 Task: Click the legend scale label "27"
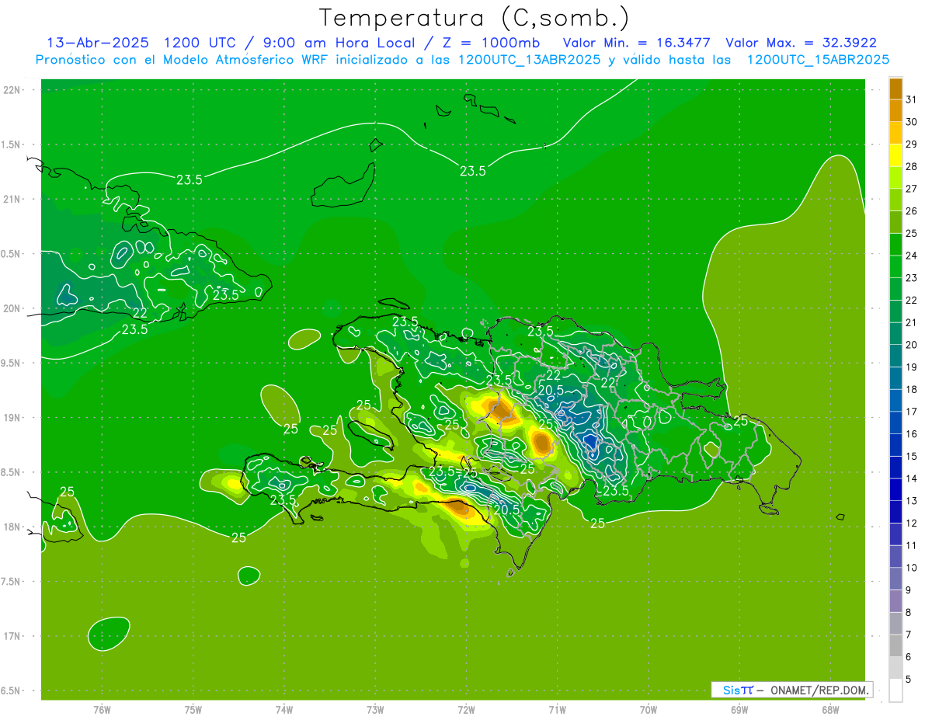point(911,189)
